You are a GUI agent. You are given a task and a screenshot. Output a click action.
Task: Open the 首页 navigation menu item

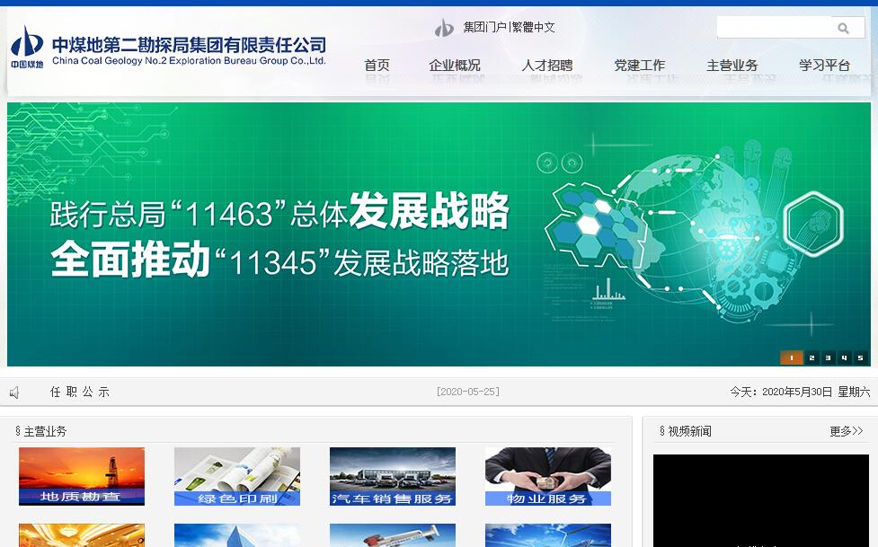tap(377, 66)
